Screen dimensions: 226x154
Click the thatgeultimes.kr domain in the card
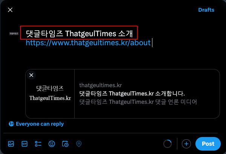coord(100,85)
